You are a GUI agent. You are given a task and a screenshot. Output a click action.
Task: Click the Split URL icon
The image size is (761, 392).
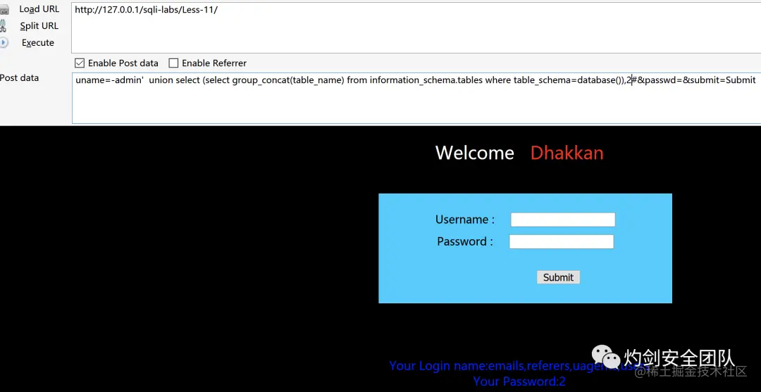(4, 25)
